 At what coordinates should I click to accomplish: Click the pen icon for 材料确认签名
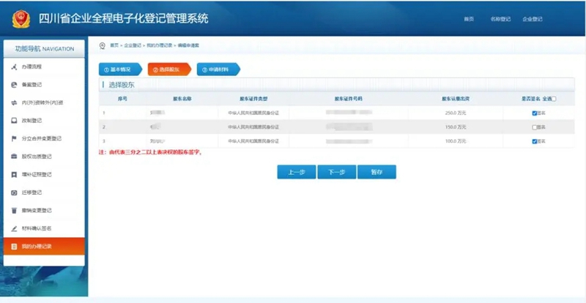14,228
